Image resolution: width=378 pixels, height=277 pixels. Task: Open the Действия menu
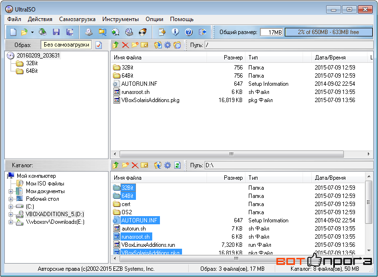click(40, 19)
